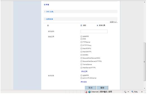
Task: Check the SecureShellServer(SSH) checkbox
Action: (x=81, y=58)
